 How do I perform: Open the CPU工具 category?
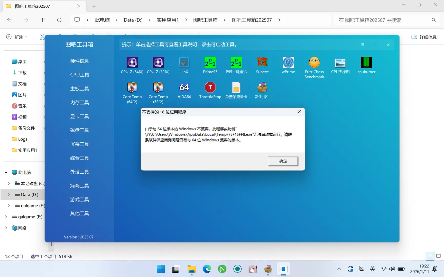(80, 75)
